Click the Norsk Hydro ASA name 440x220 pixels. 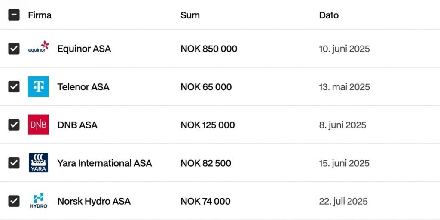click(94, 201)
